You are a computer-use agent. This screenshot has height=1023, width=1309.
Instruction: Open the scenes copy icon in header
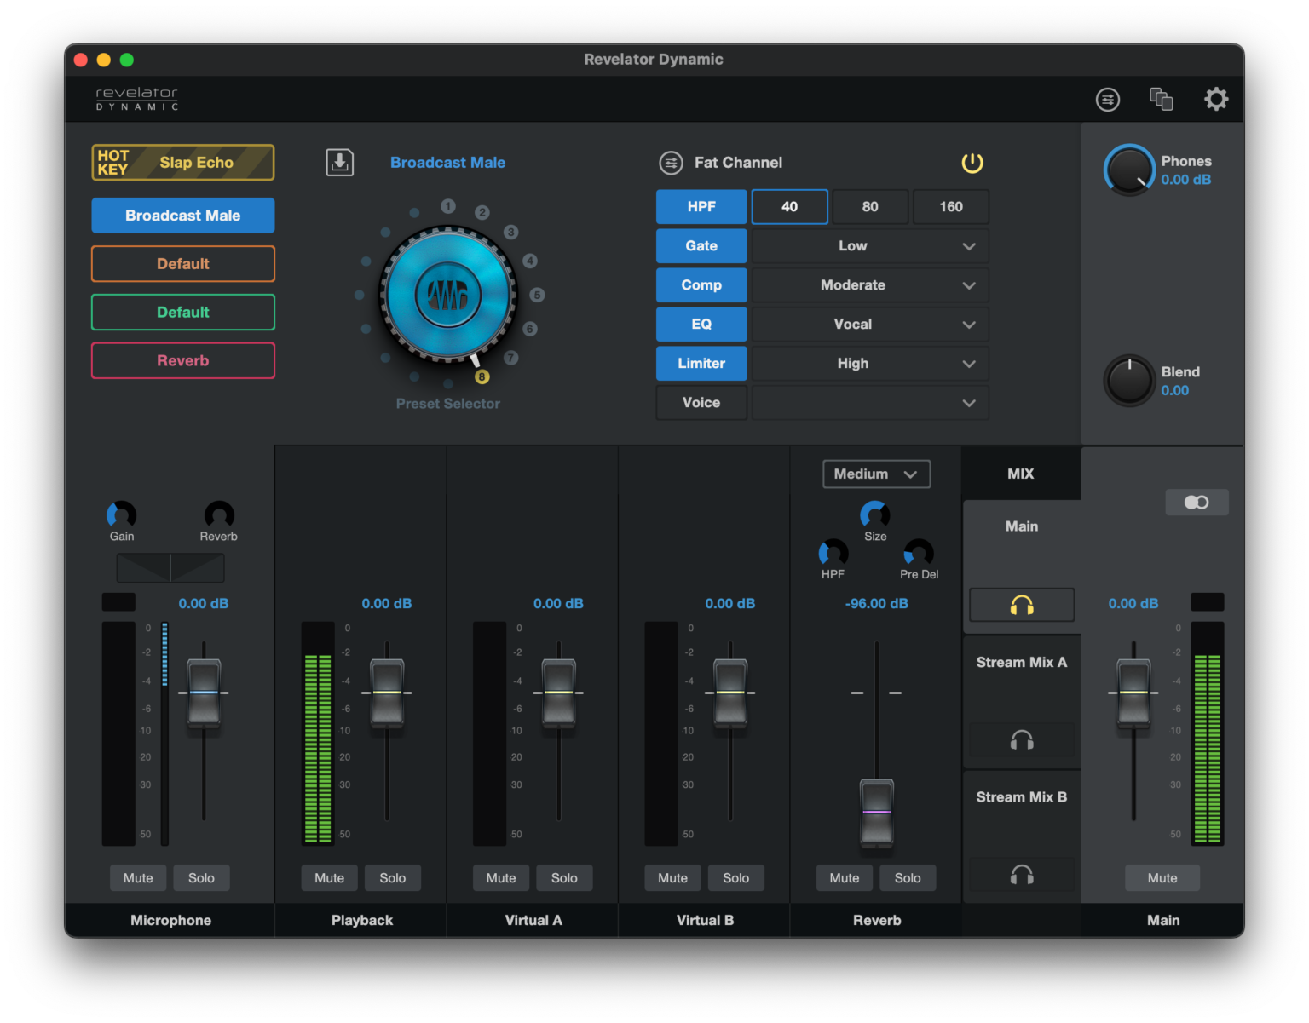[x=1162, y=99]
